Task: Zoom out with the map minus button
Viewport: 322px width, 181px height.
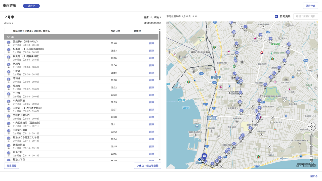Action: pyautogui.click(x=311, y=158)
